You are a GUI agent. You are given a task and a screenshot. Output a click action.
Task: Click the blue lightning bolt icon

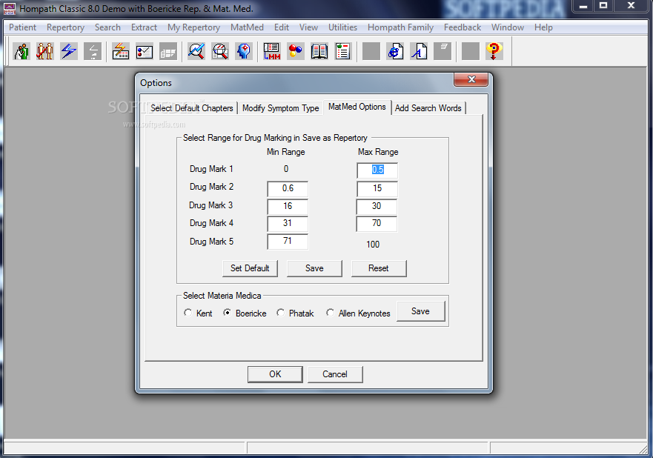tap(69, 51)
